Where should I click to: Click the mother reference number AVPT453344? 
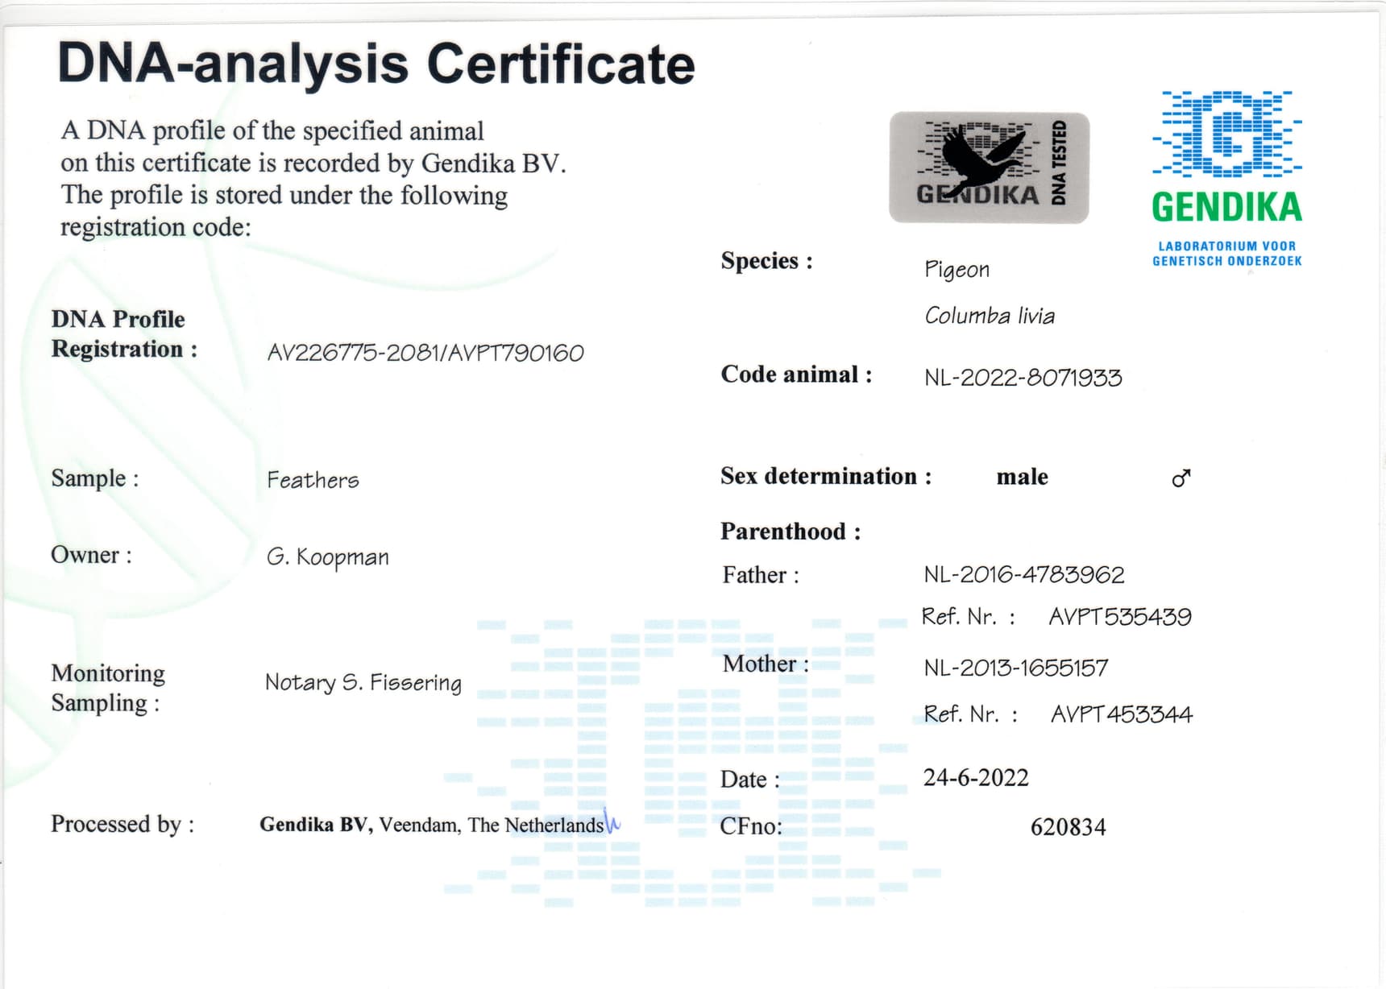(x=1121, y=714)
